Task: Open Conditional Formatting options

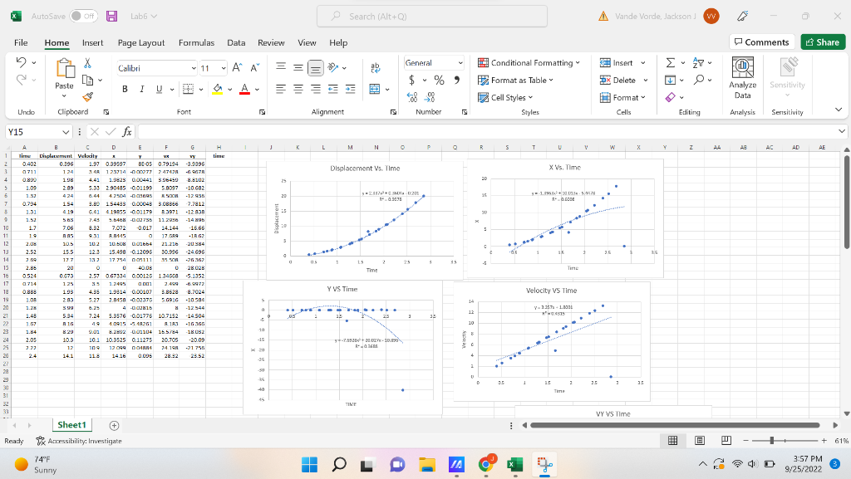Action: (530, 63)
